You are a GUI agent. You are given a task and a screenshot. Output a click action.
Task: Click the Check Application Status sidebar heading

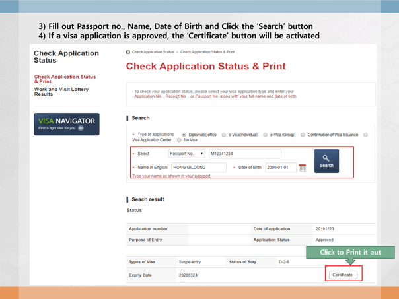pos(65,56)
